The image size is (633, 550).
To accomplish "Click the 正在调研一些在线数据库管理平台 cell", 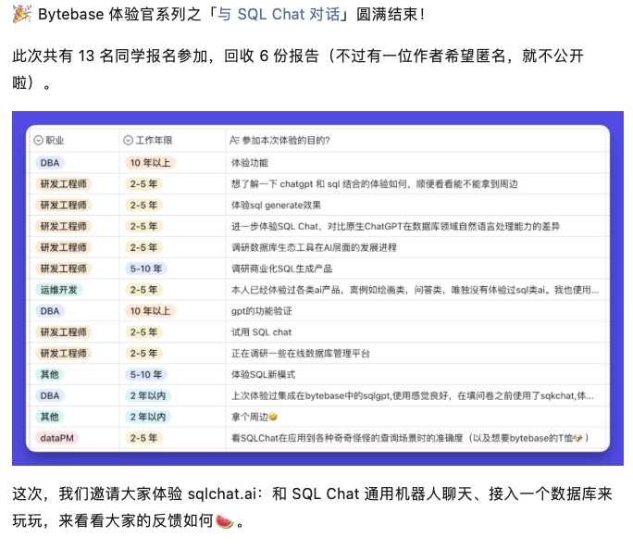I will pyautogui.click(x=417, y=354).
